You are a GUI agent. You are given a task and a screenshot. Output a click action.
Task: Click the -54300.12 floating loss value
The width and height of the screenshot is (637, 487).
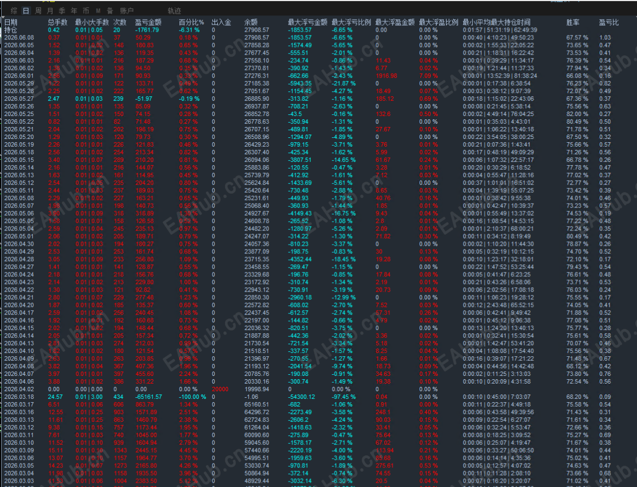pos(302,397)
